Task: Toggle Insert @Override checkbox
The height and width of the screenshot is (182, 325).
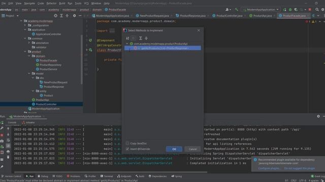Action: click(x=127, y=149)
